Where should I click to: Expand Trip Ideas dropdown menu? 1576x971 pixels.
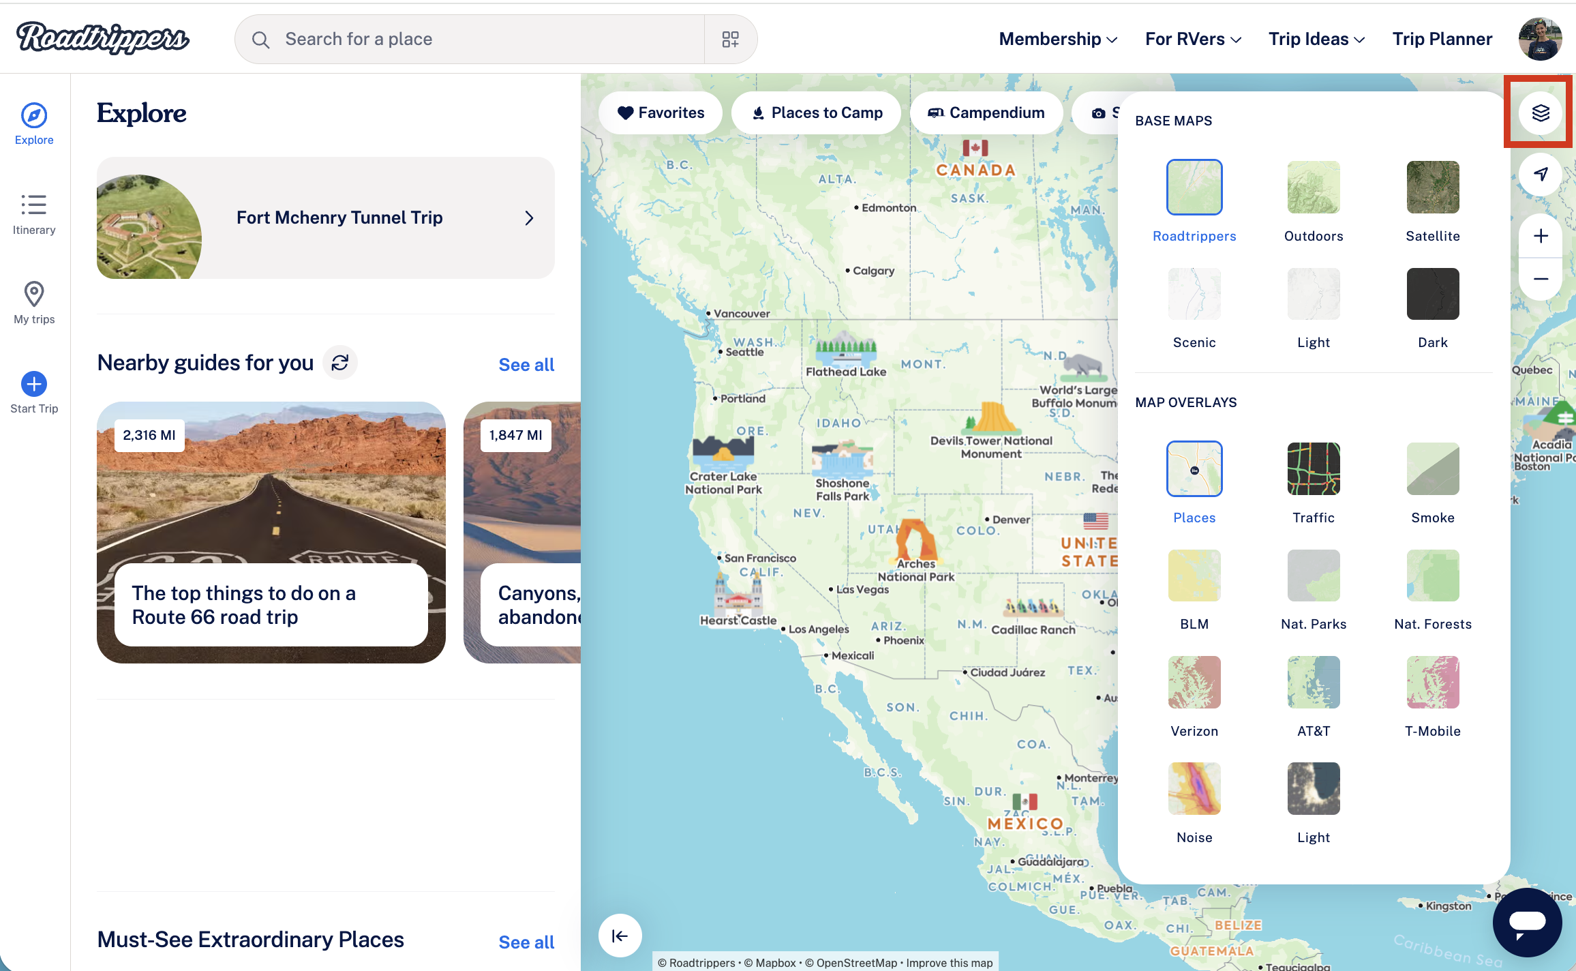pos(1316,39)
